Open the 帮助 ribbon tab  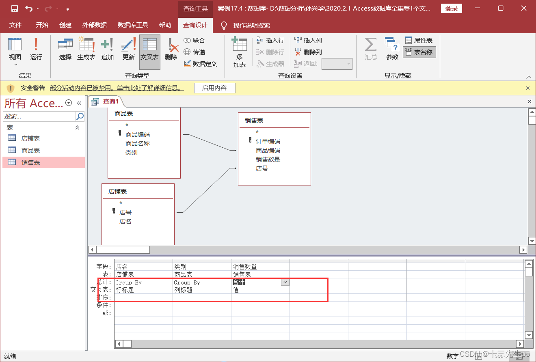click(165, 25)
